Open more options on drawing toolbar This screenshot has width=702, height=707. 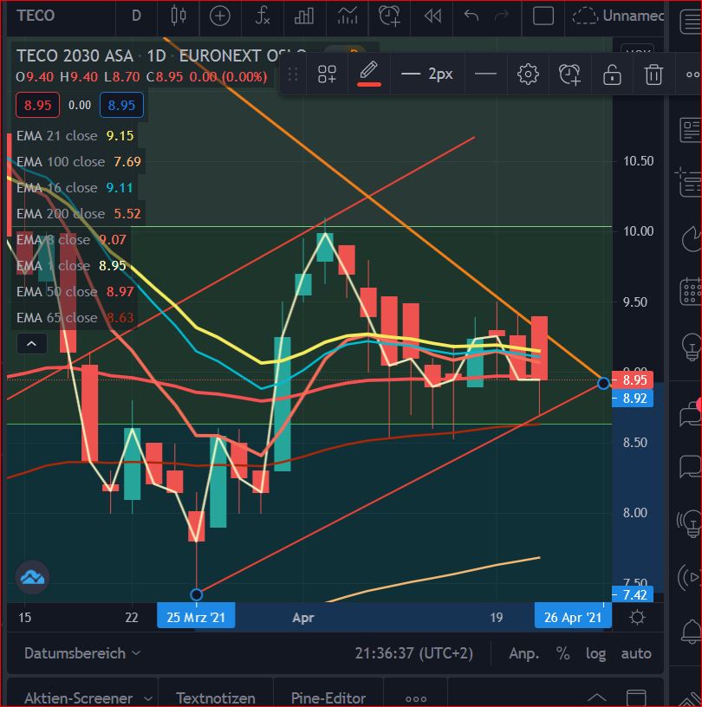click(x=693, y=75)
